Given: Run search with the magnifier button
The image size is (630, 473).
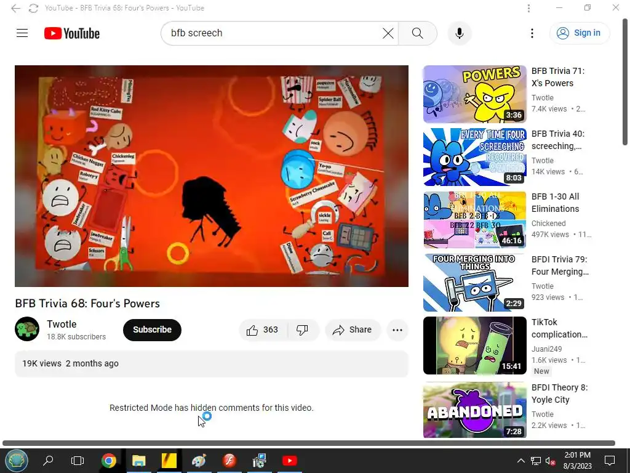Looking at the screenshot, I should [x=418, y=33].
